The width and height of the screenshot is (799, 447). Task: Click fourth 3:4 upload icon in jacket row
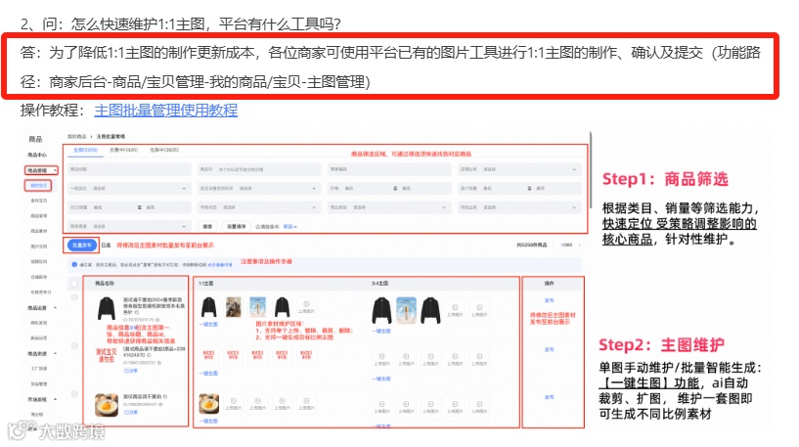tap(455, 309)
